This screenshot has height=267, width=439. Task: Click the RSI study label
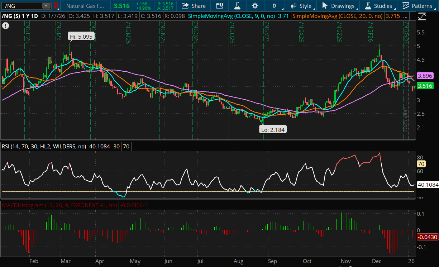[x=43, y=147]
